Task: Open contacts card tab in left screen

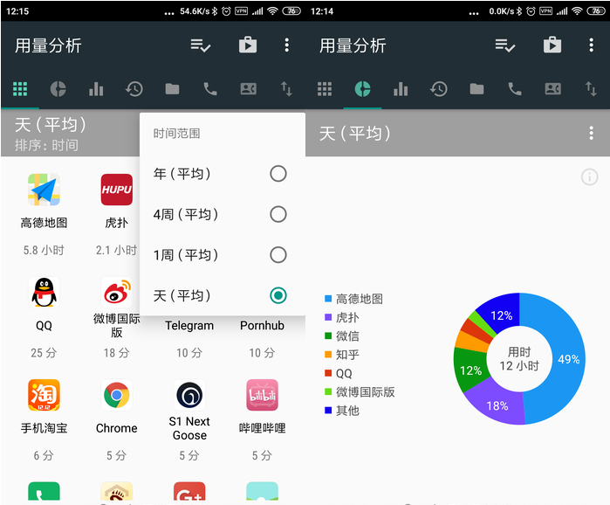Action: click(248, 89)
